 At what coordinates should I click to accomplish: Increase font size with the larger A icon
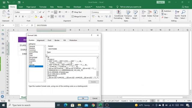pos(40,12)
